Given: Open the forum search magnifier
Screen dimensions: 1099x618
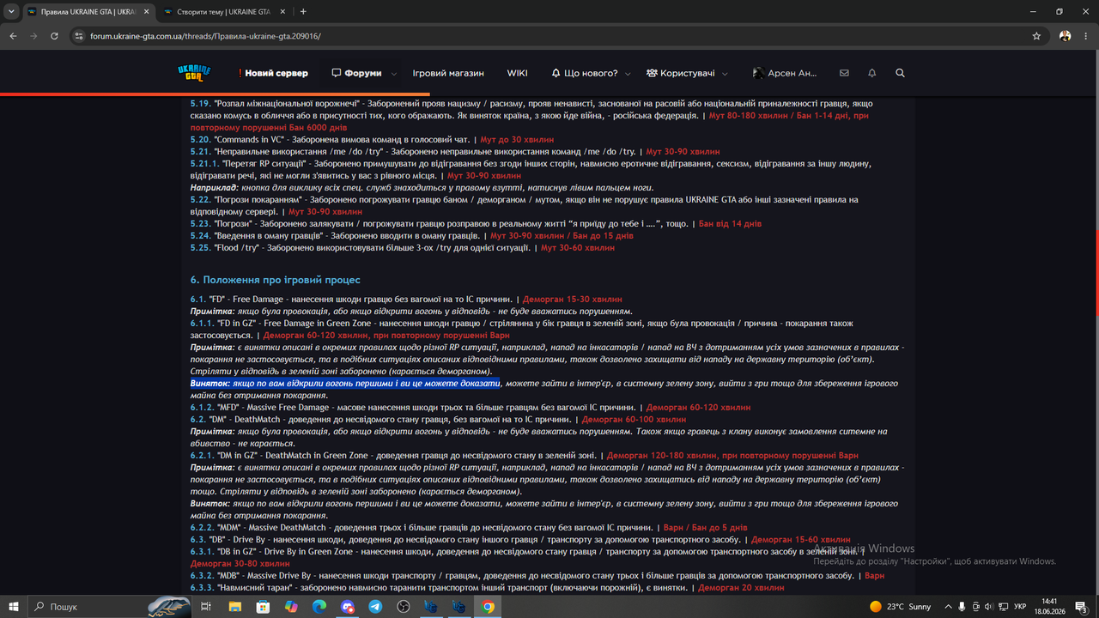Looking at the screenshot, I should pyautogui.click(x=900, y=73).
